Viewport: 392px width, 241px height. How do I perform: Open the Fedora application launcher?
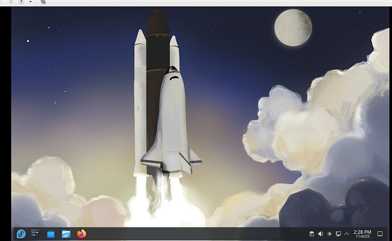21,234
